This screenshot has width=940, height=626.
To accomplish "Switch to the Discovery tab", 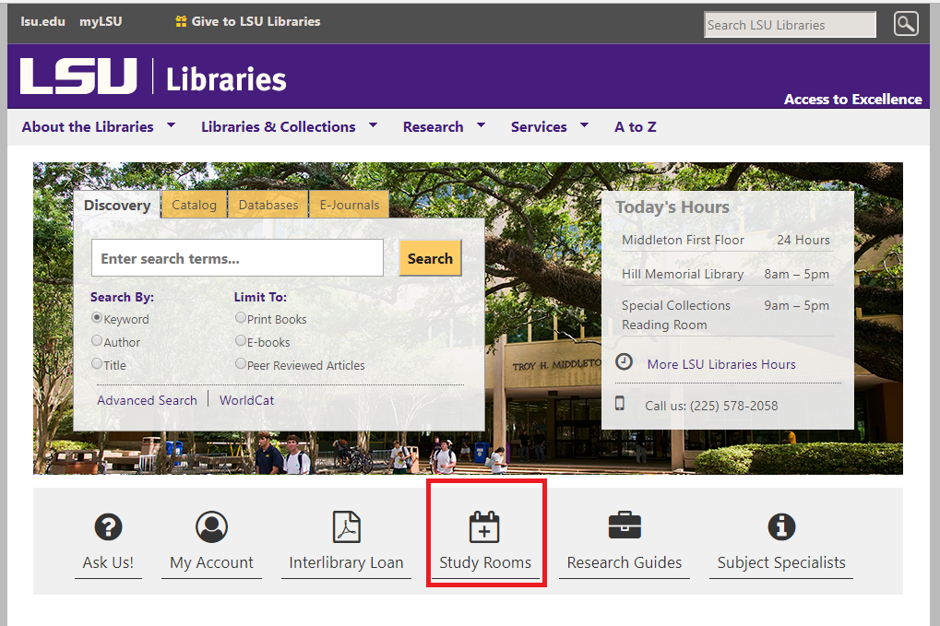I will coord(117,205).
